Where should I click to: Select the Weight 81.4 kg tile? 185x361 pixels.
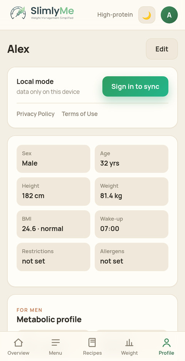[x=131, y=192]
